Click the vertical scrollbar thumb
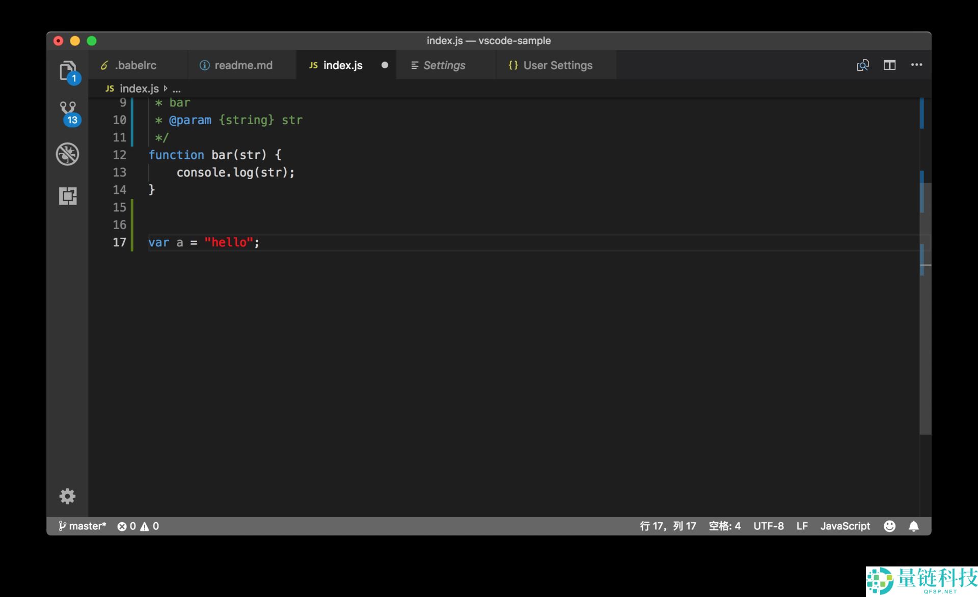The height and width of the screenshot is (597, 978). 925,308
